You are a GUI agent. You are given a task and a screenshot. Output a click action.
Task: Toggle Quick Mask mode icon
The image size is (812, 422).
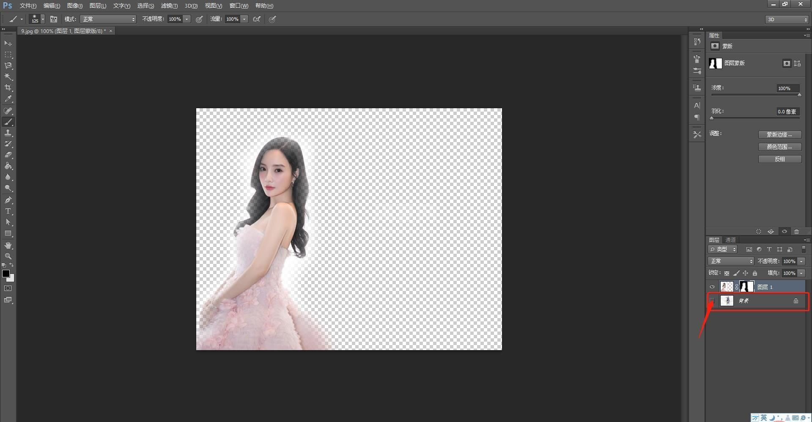(x=8, y=288)
